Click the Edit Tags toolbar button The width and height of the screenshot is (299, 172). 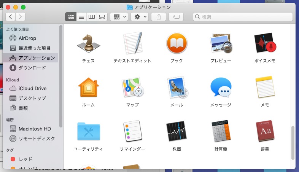point(176,17)
